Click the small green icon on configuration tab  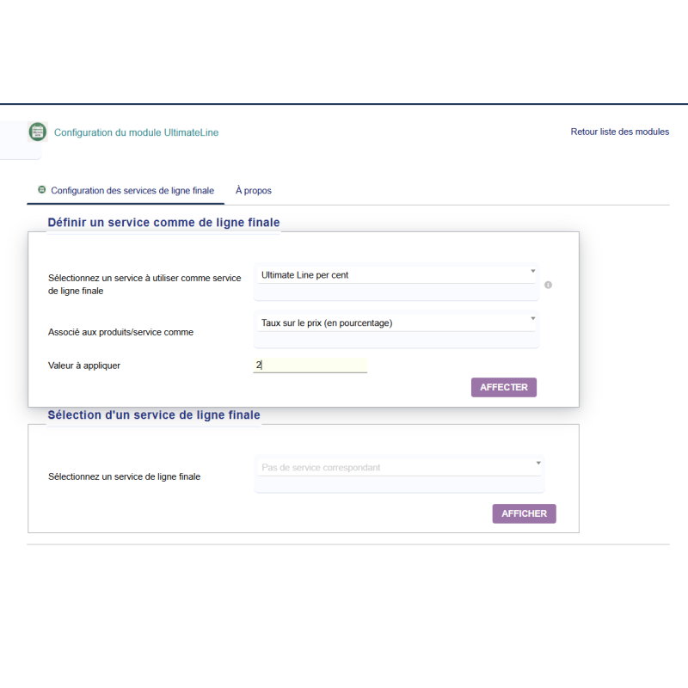[x=41, y=189]
